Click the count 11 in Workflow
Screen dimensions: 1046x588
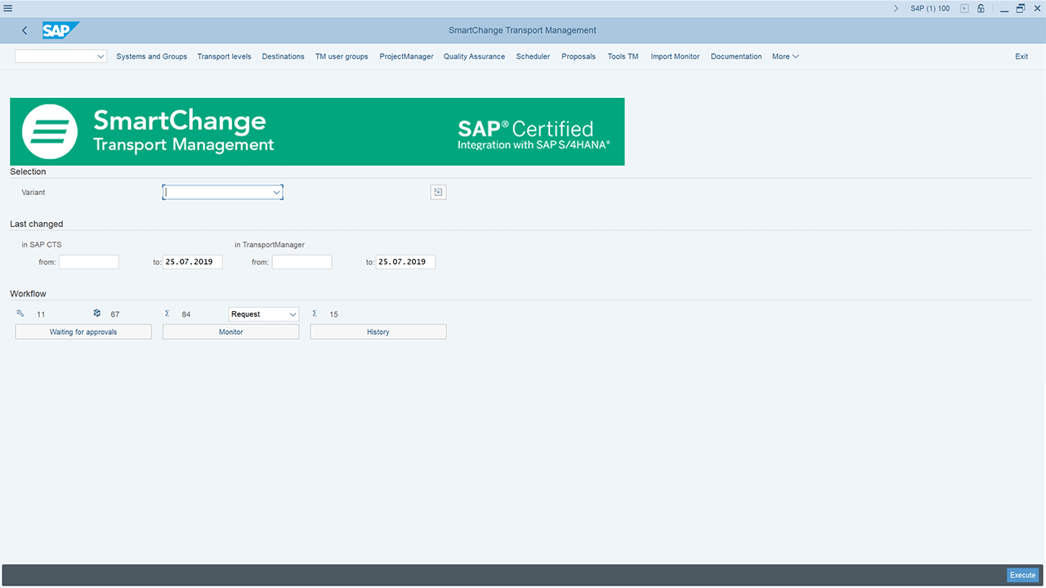point(41,314)
